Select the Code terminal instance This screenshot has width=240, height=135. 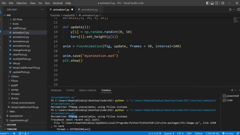click(x=228, y=100)
